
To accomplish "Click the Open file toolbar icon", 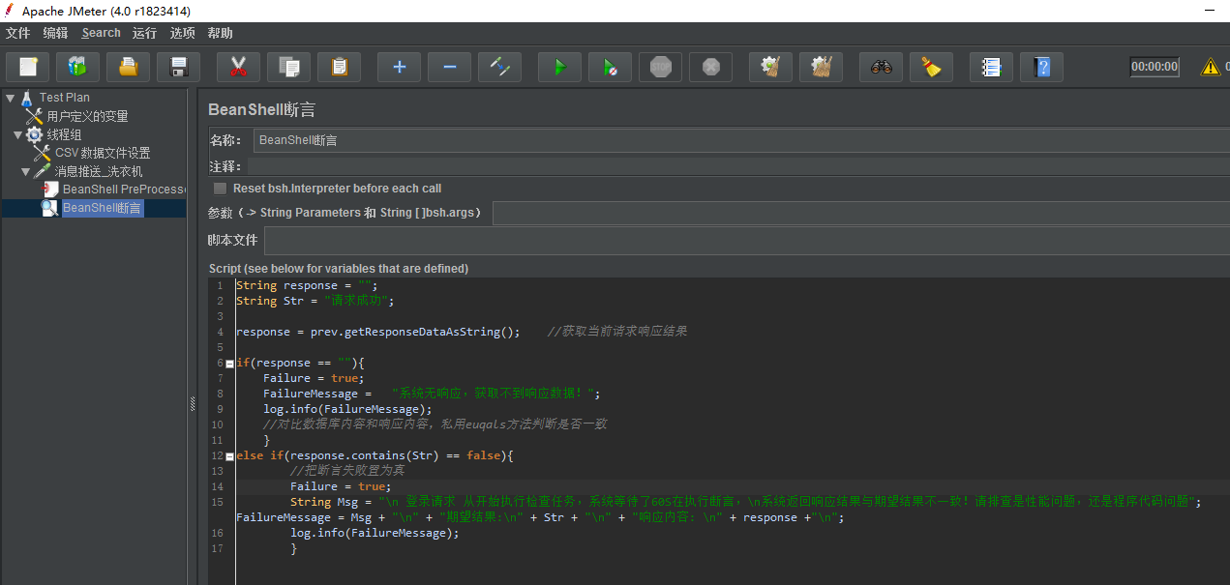I will [128, 67].
